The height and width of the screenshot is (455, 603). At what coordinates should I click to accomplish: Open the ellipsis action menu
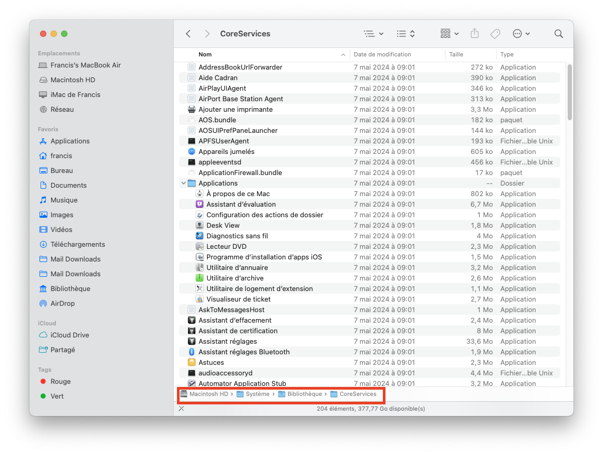[x=521, y=34]
